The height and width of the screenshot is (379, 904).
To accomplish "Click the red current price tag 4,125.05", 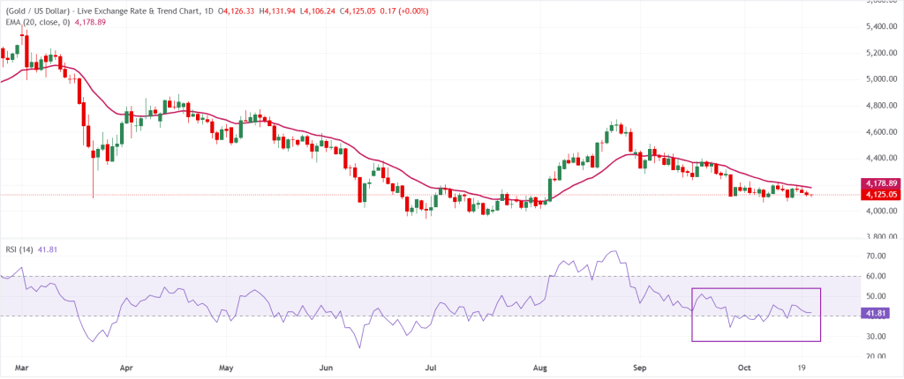I will [880, 196].
